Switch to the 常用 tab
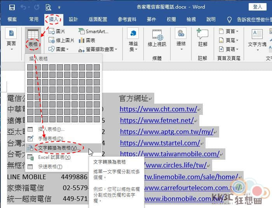Viewport: 272px width, 208px height. click(x=34, y=19)
